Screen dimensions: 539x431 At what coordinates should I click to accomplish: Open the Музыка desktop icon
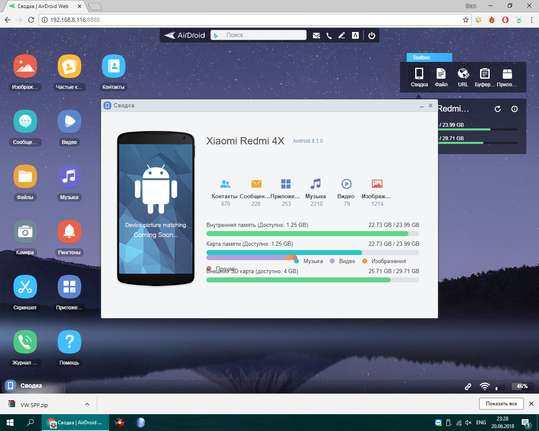coord(69,177)
